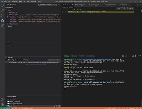Open the new terminal profile dropdown arrow
The width and height of the screenshot is (142, 109).
pyautogui.click(x=130, y=56)
